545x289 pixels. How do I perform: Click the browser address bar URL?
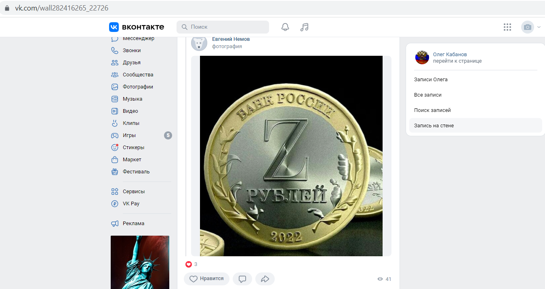(x=62, y=8)
